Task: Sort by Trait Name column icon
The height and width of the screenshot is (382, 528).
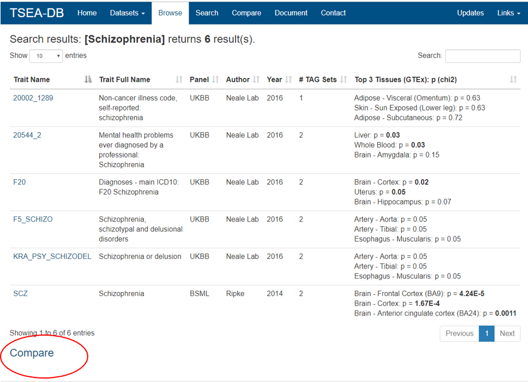Action: (88, 80)
